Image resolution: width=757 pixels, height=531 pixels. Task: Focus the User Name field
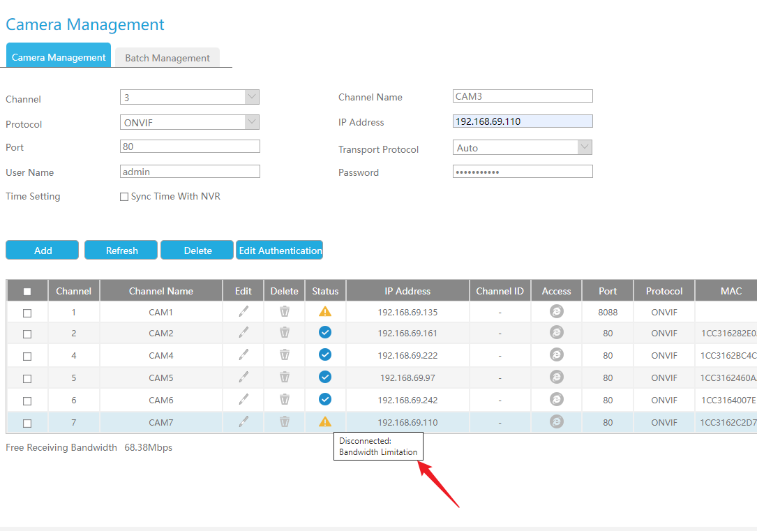pyautogui.click(x=190, y=172)
